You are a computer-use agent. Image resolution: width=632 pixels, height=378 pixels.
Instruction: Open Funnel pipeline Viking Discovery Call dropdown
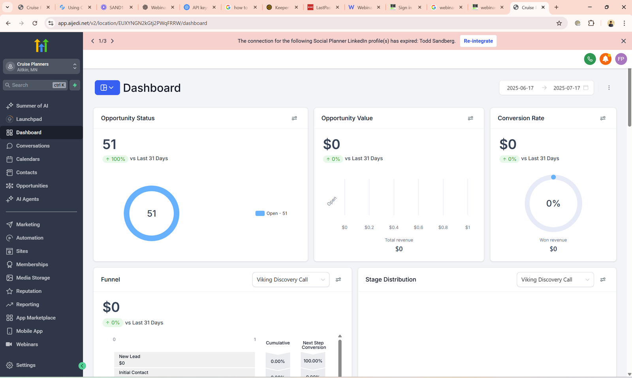(291, 280)
